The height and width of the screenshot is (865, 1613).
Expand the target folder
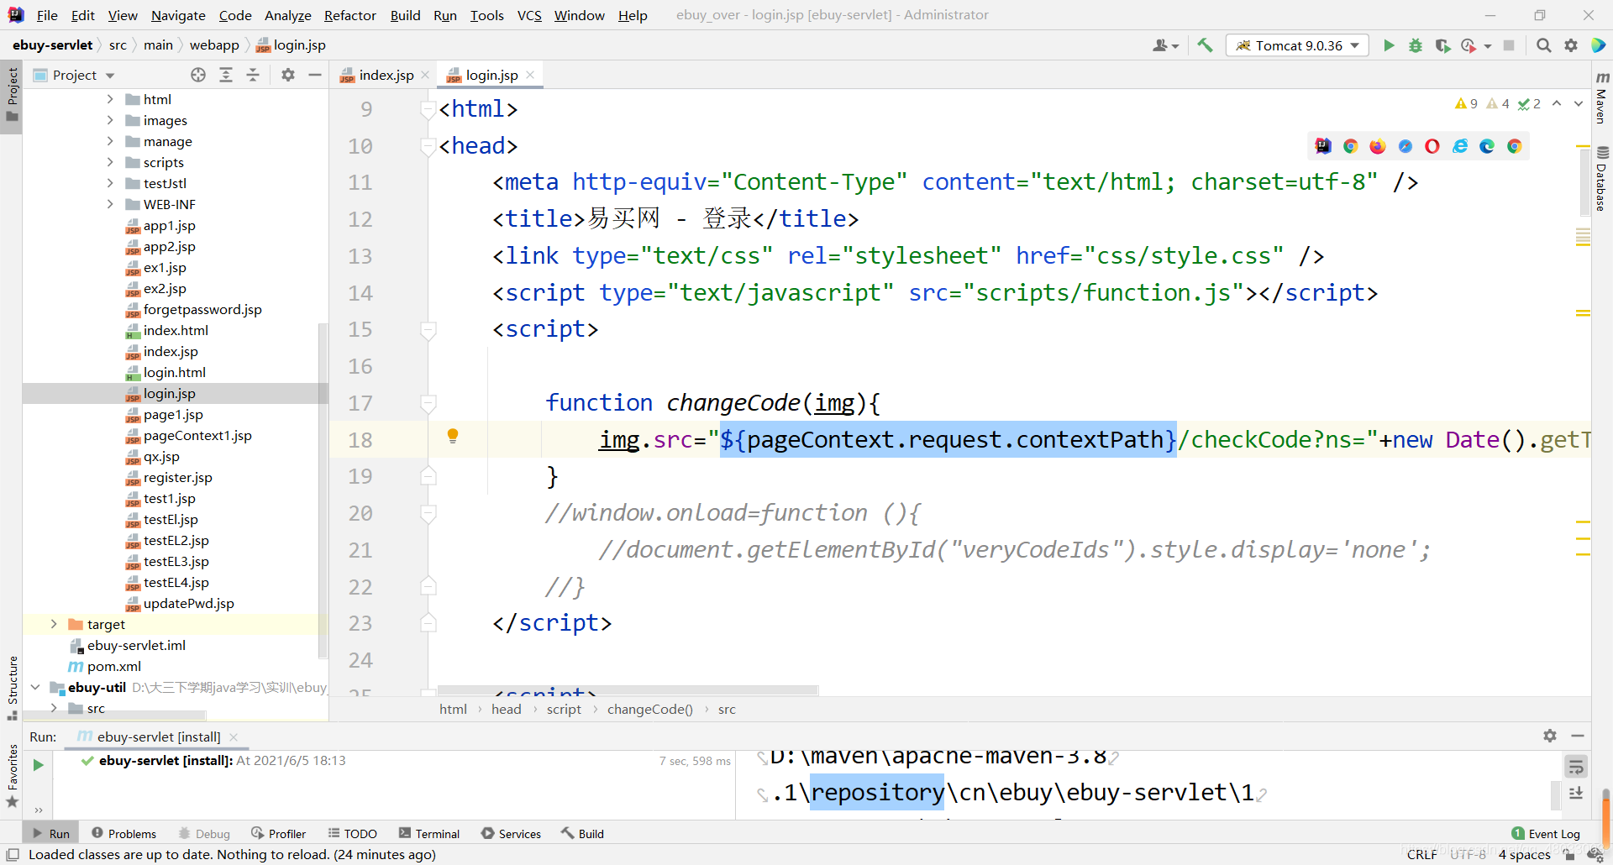click(54, 624)
